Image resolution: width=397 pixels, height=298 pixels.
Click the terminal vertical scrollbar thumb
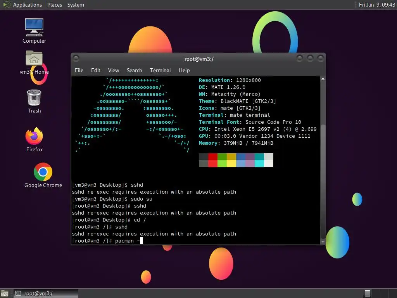323,182
